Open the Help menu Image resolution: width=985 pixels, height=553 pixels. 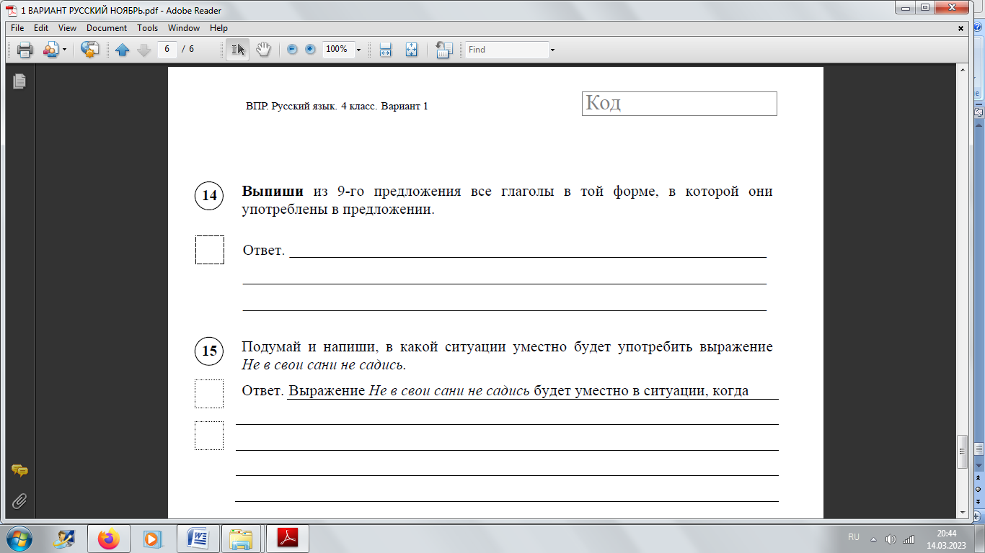pyautogui.click(x=218, y=28)
